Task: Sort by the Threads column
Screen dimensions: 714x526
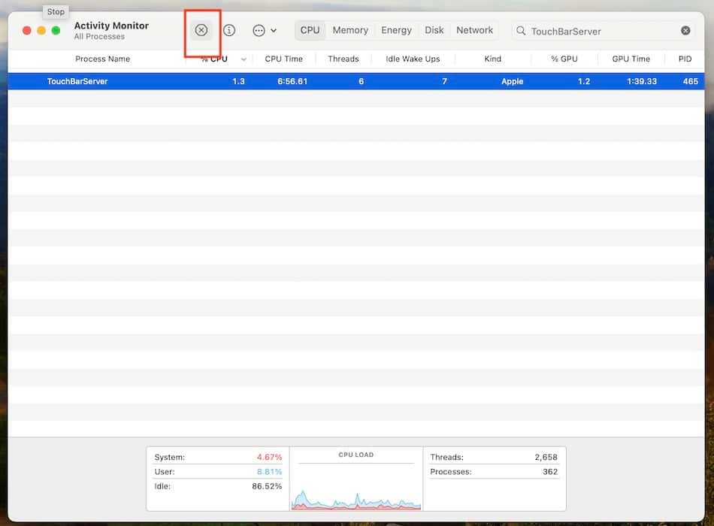Action: point(343,59)
